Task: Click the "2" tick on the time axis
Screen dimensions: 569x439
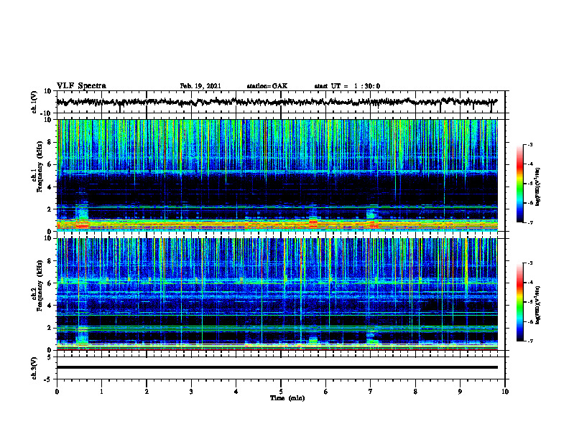Action: click(x=147, y=392)
